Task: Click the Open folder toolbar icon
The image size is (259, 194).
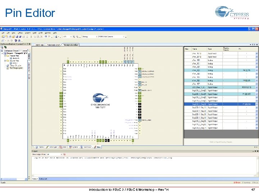Action: tap(13, 37)
